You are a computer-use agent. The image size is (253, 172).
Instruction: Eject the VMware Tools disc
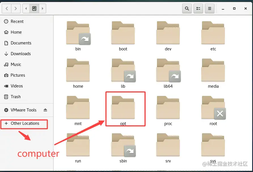[x=45, y=110]
